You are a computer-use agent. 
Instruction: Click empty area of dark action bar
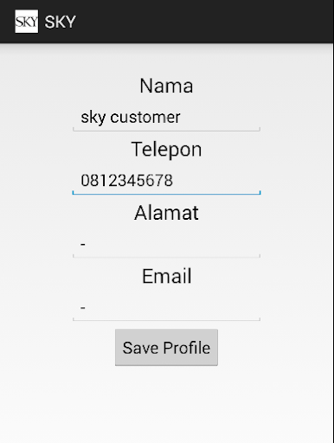coord(202,22)
